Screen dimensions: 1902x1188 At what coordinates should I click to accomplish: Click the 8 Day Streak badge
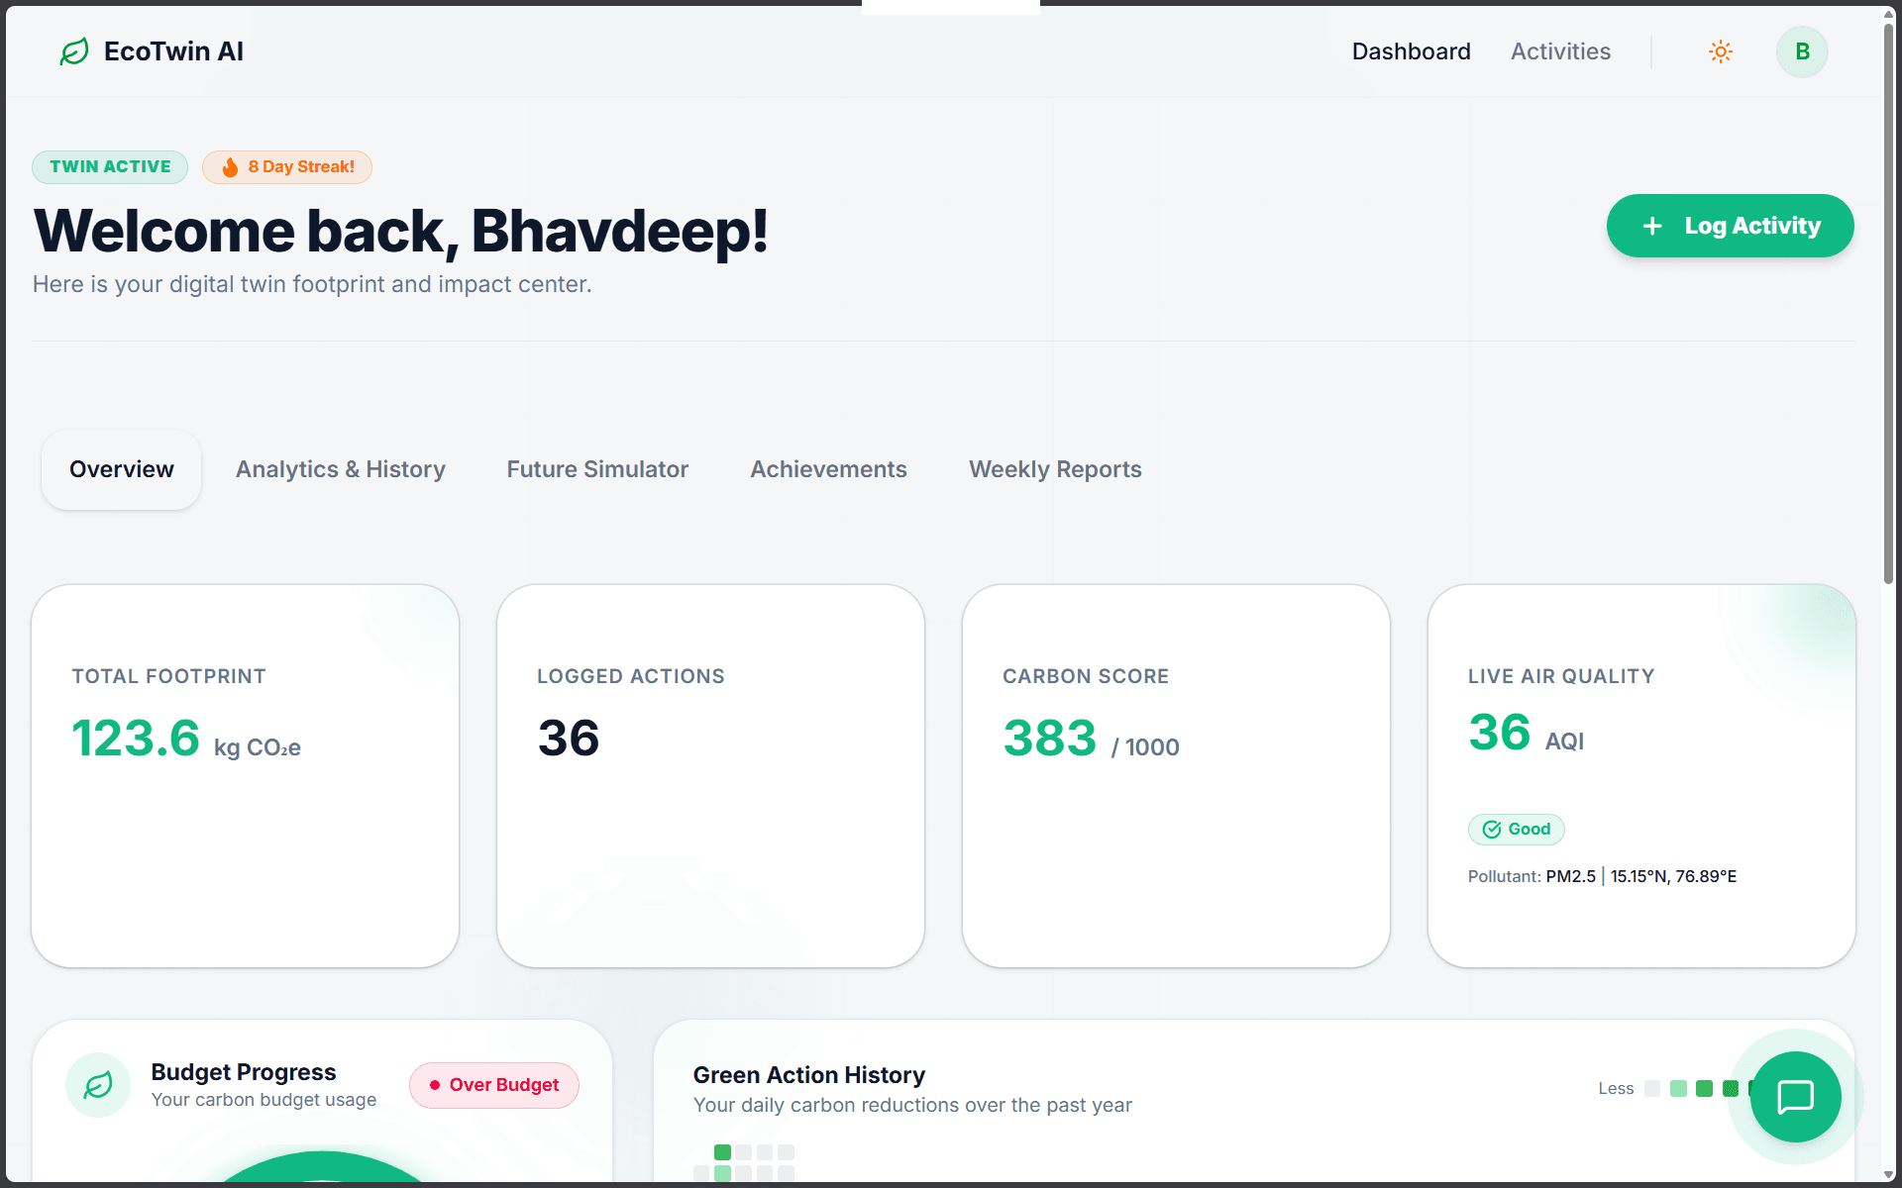pyautogui.click(x=287, y=167)
